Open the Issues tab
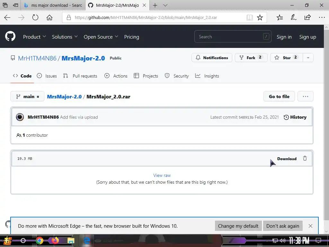The height and width of the screenshot is (247, 329). [47, 76]
